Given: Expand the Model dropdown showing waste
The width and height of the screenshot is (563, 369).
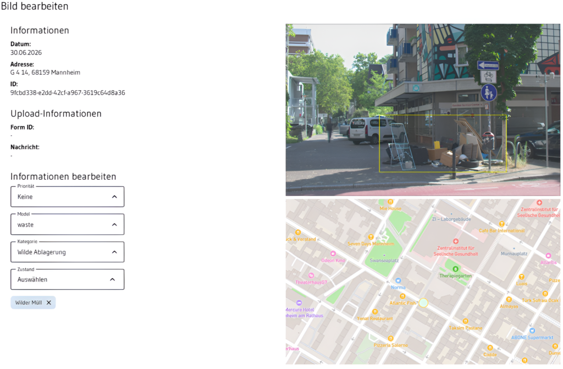Looking at the screenshot, I should click(68, 224).
